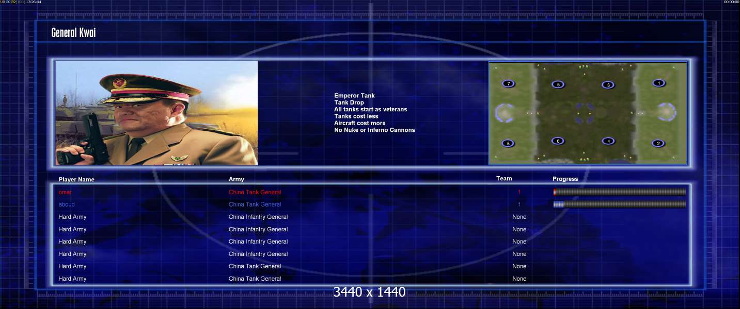
Task: Click aboud's team number 1
Action: (x=519, y=204)
